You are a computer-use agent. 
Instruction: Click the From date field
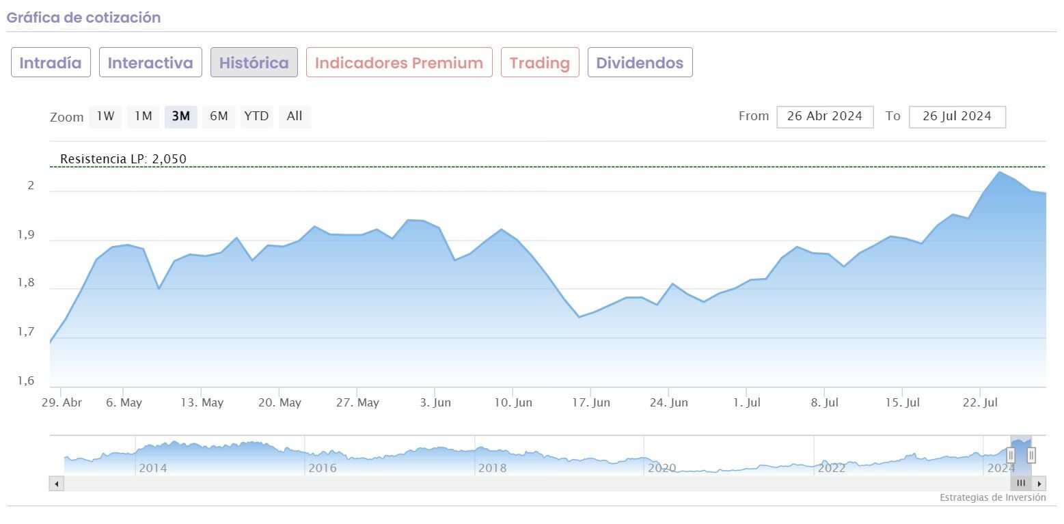point(825,117)
